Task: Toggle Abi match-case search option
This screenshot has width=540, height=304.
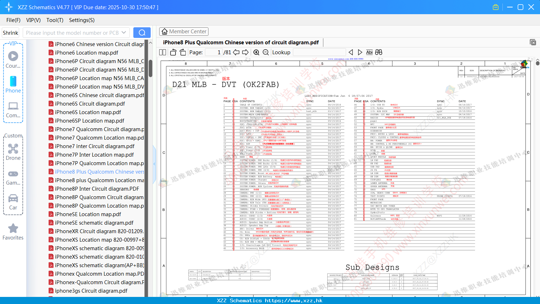Action: pos(369,52)
